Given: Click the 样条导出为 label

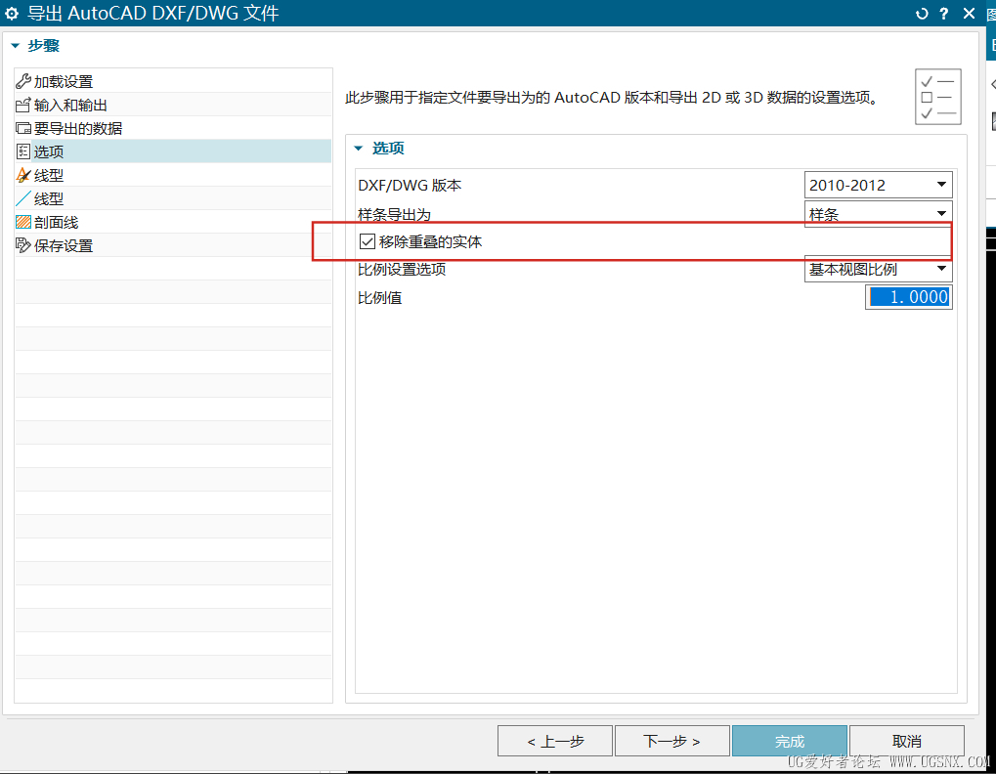Looking at the screenshot, I should (x=395, y=215).
